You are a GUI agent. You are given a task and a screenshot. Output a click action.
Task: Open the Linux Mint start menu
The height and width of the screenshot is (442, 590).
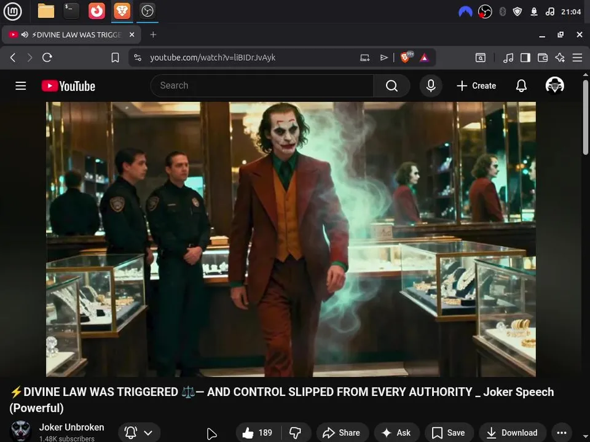12,11
